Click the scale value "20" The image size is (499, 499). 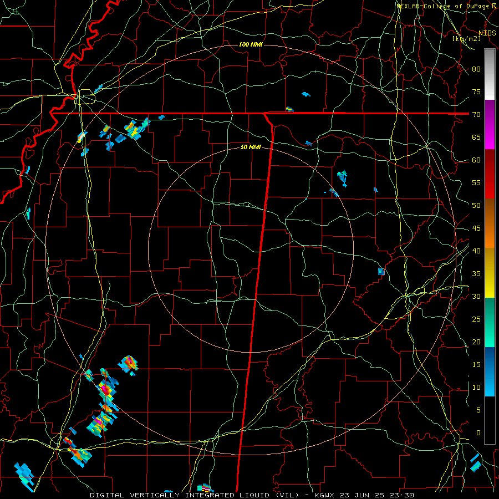(476, 342)
